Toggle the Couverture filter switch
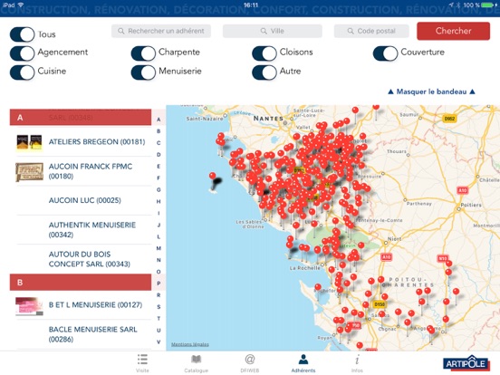Screen dimensions: 500x375 385,53
